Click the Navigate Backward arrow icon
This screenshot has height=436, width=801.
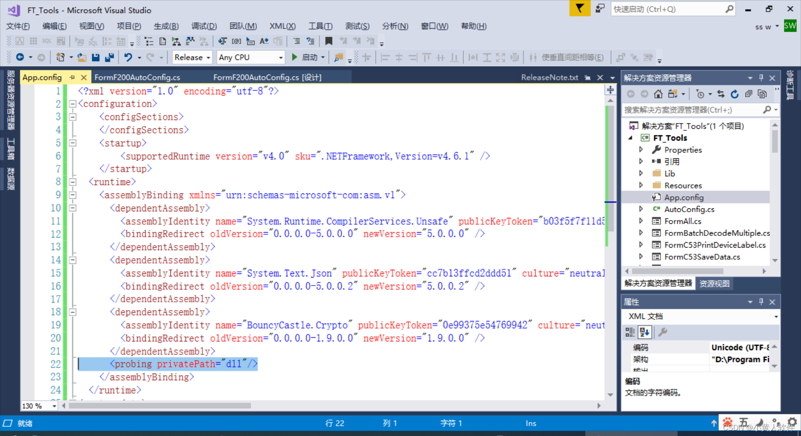20,58
